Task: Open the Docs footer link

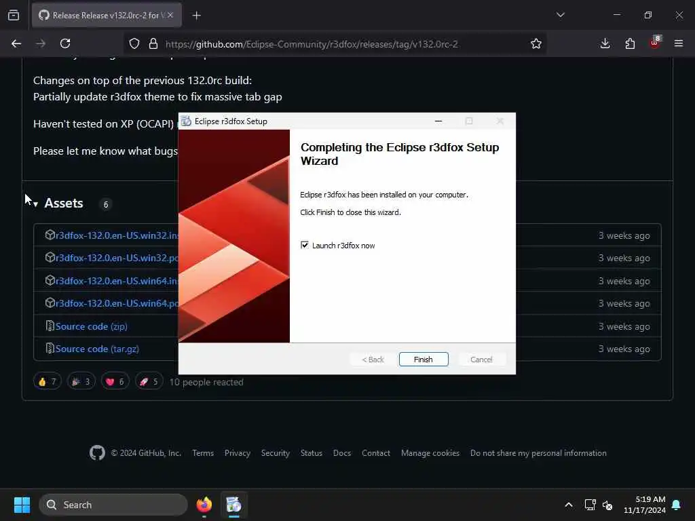Action: (x=342, y=452)
